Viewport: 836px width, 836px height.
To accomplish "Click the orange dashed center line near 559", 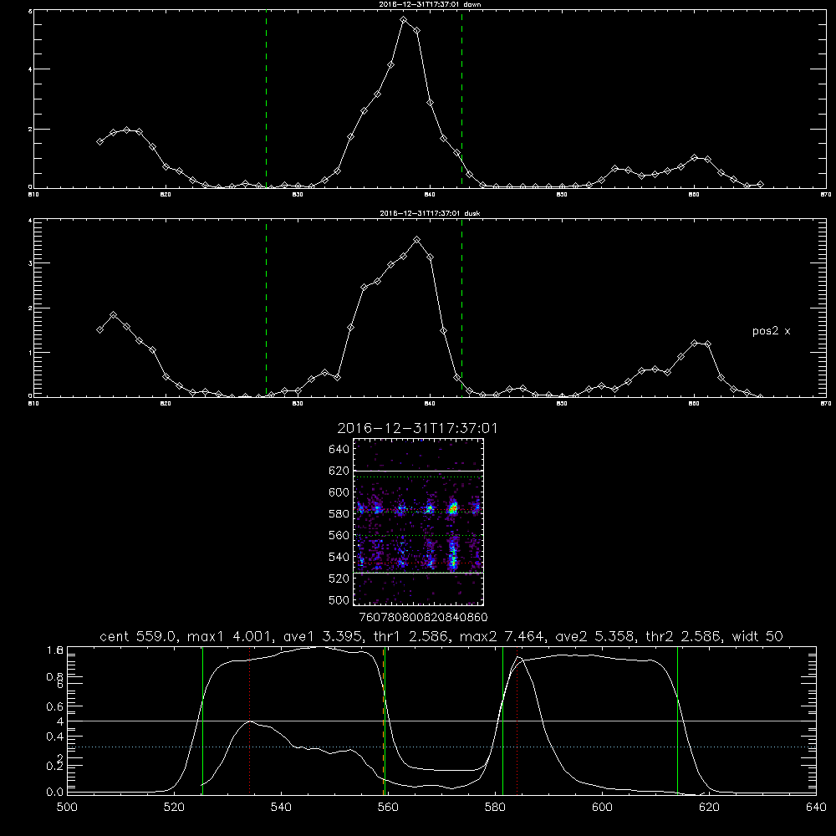I will (x=384, y=721).
